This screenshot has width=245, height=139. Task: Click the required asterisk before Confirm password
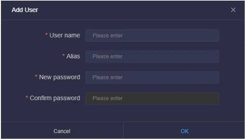27,98
